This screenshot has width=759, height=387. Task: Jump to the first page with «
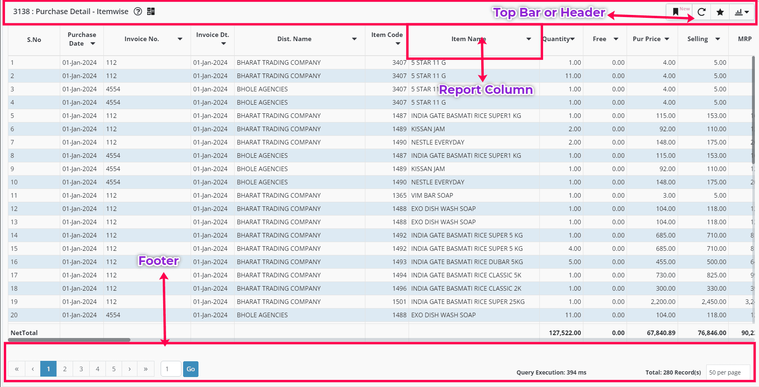coord(17,369)
